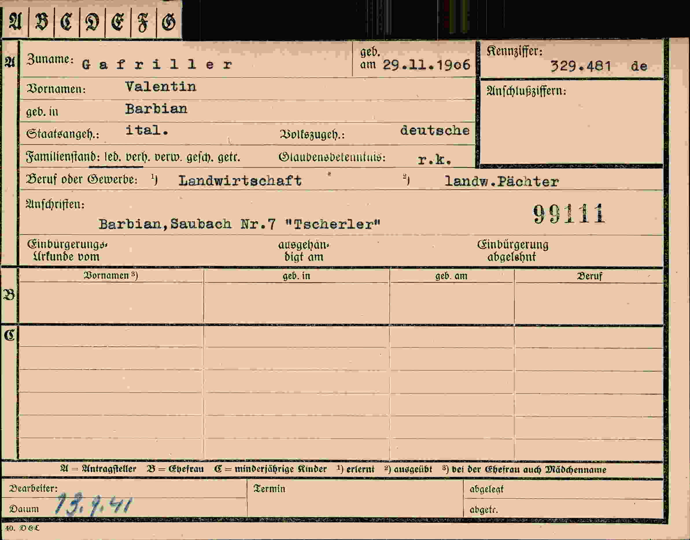This screenshot has width=690, height=540.
Task: Click the index tab letter B
Action: (41, 22)
